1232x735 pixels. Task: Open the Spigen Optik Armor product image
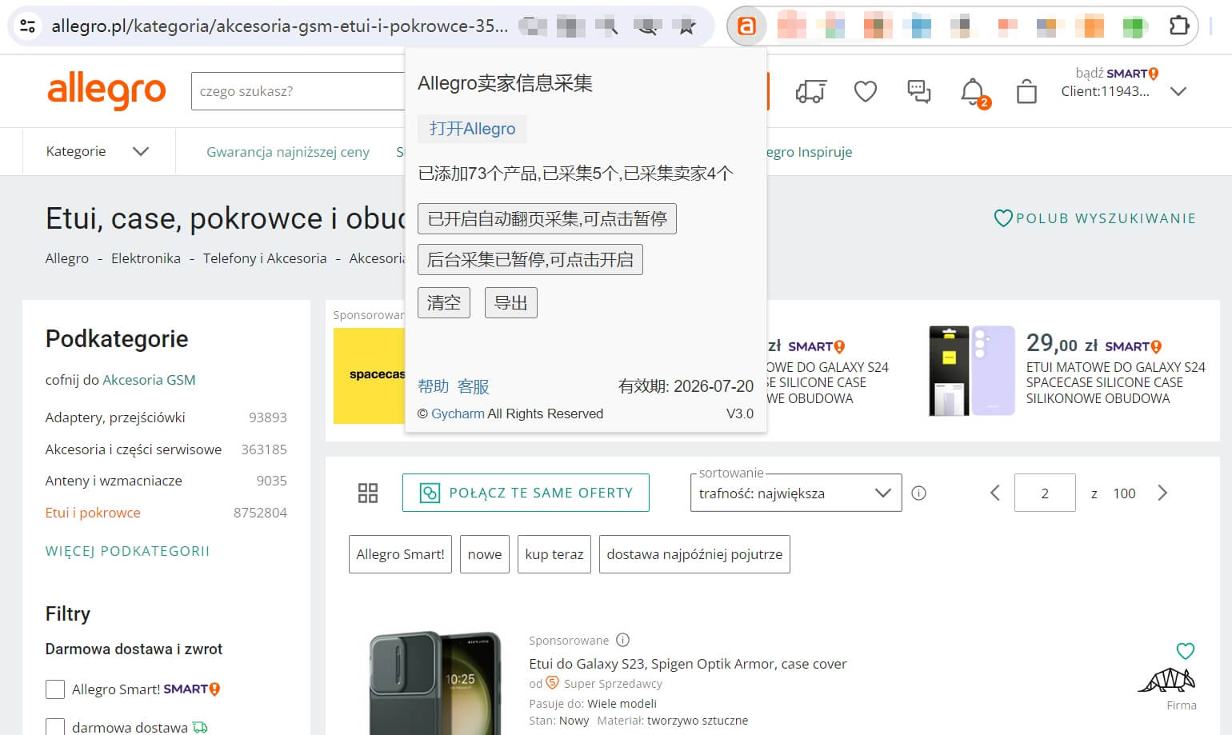pyautogui.click(x=435, y=682)
